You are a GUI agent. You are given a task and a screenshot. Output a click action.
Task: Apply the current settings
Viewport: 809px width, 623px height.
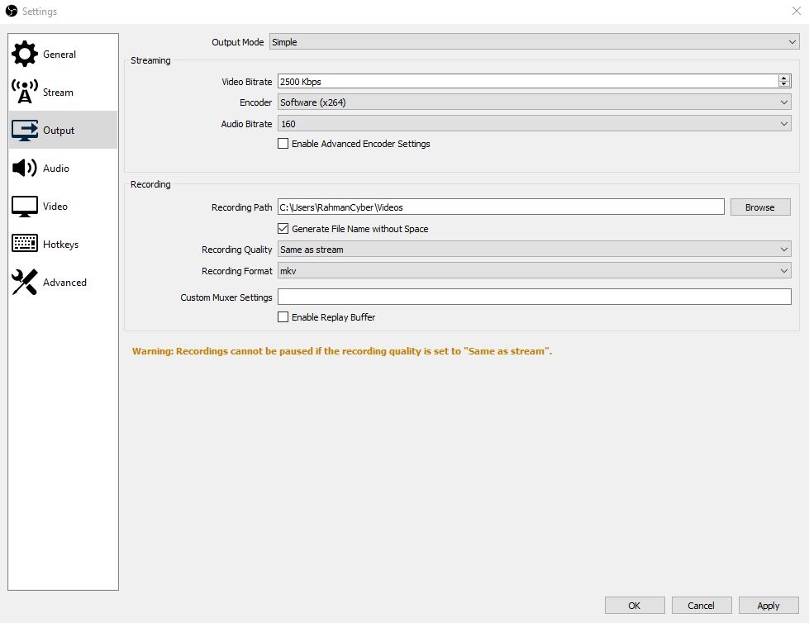768,605
